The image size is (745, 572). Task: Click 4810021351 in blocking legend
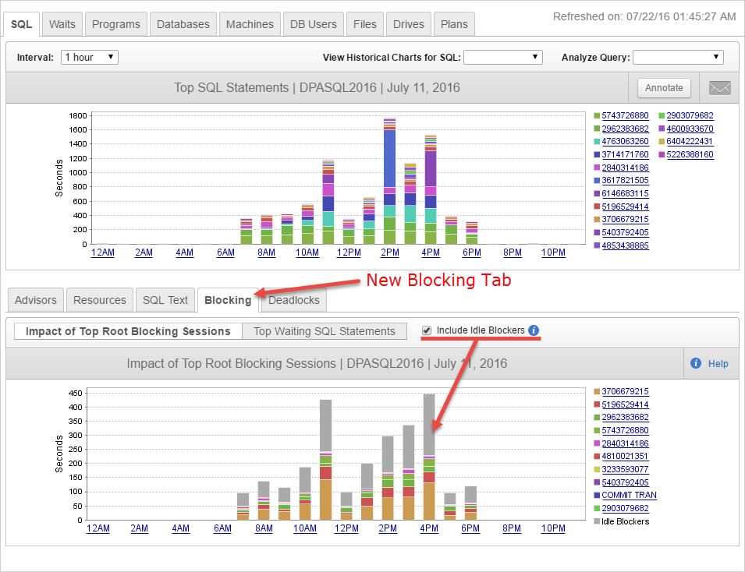[625, 456]
